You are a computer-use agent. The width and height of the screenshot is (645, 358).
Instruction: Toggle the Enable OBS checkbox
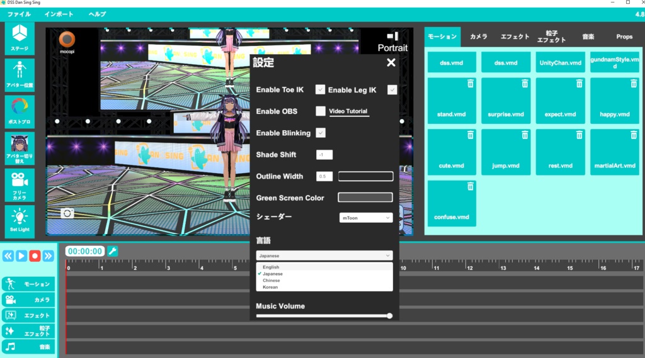point(321,111)
